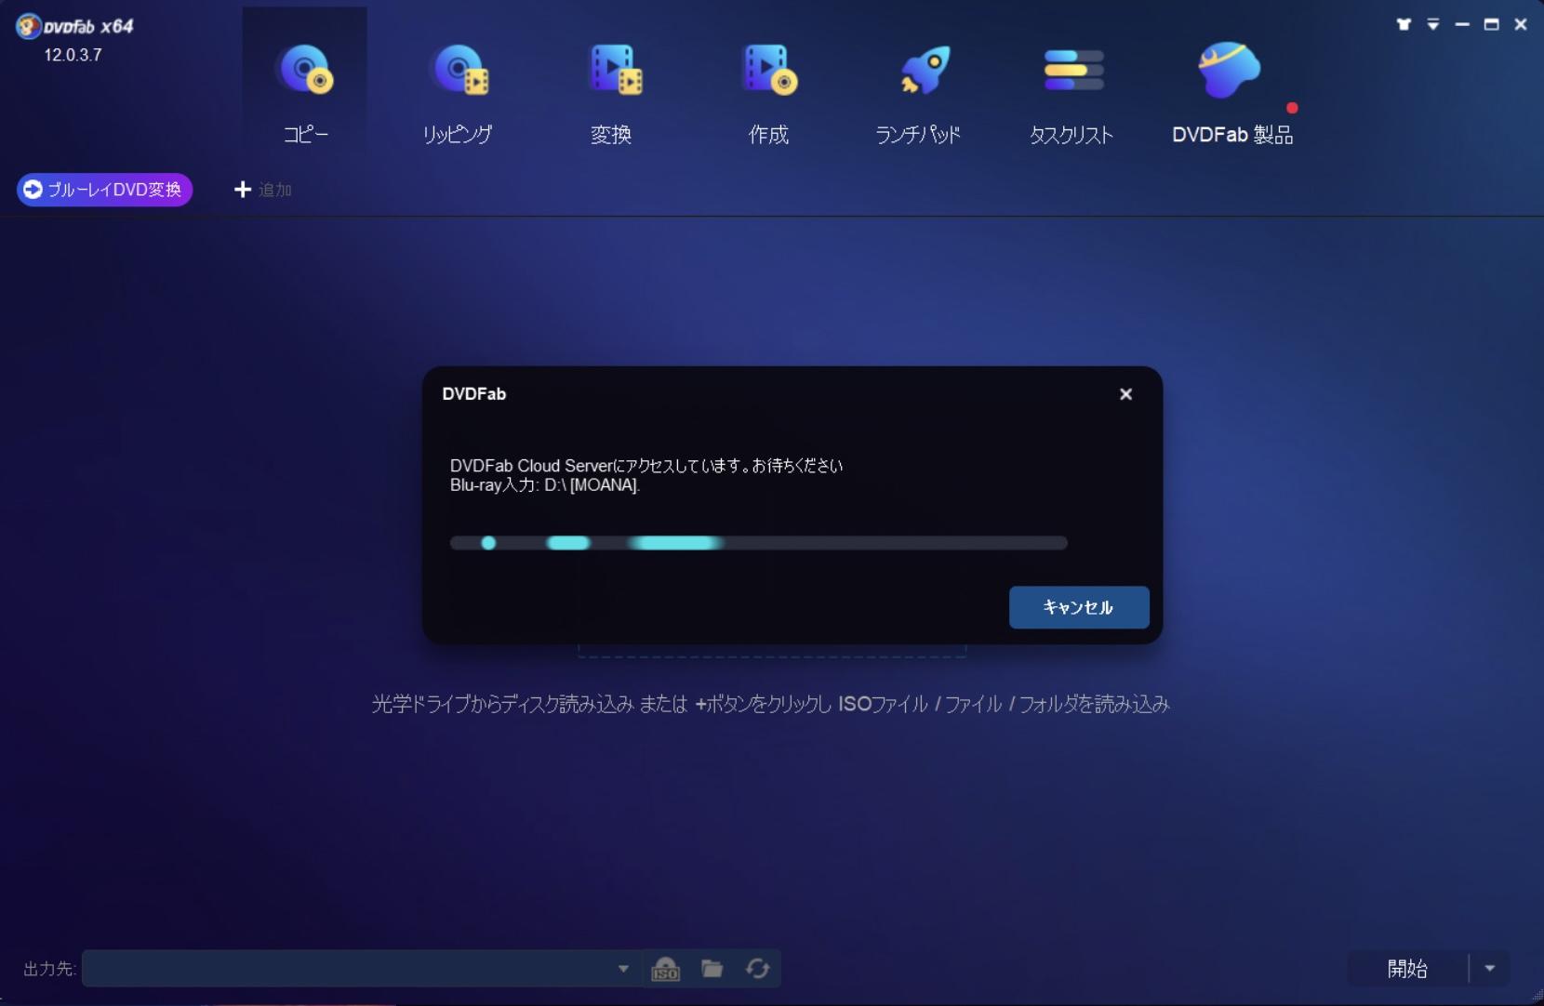The image size is (1544, 1006).
Task: Click the DVDFab x64 logo
Action: [x=74, y=26]
